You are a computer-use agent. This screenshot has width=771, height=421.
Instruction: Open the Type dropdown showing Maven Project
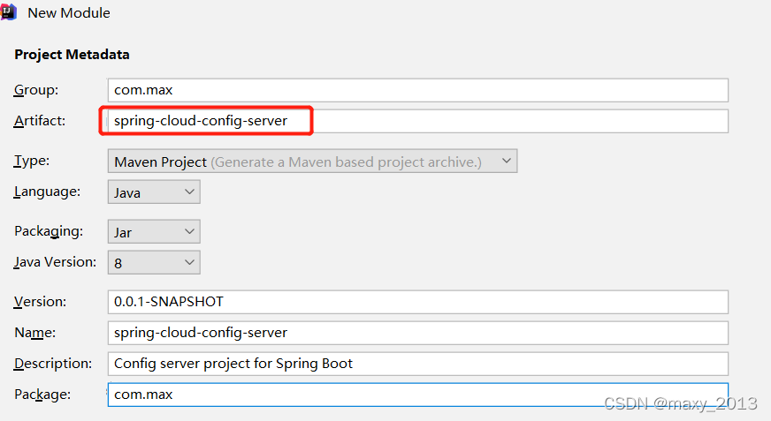click(312, 162)
